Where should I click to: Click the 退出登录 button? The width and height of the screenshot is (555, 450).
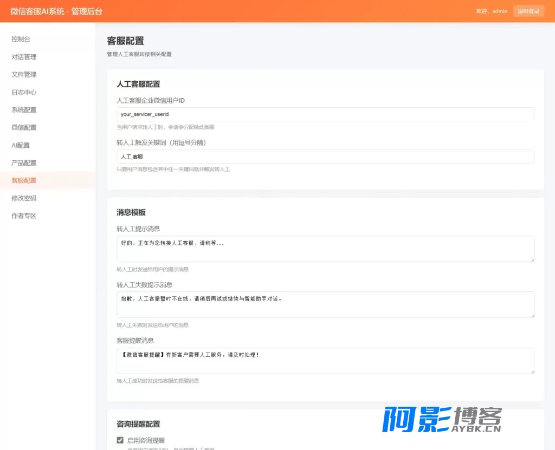pyautogui.click(x=528, y=11)
